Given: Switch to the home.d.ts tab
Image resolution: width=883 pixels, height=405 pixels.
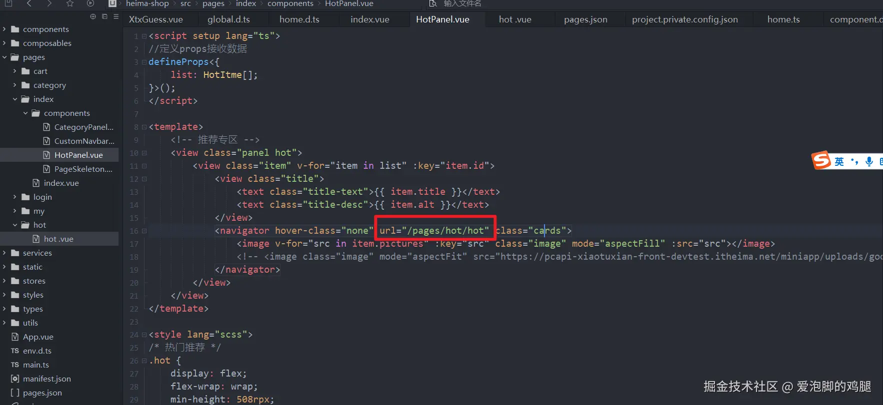Looking at the screenshot, I should (299, 19).
